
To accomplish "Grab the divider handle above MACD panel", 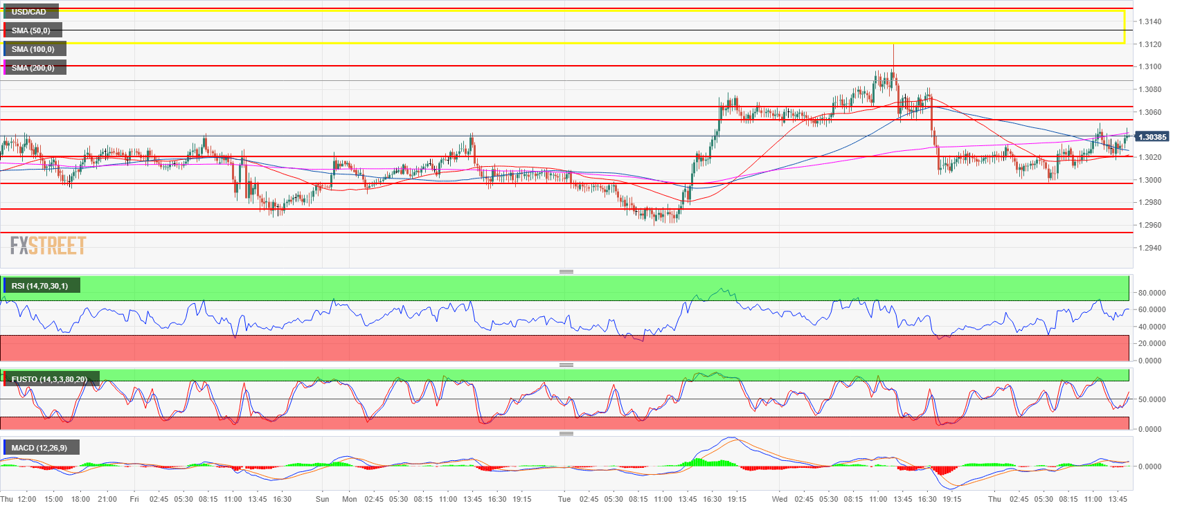I will (566, 433).
